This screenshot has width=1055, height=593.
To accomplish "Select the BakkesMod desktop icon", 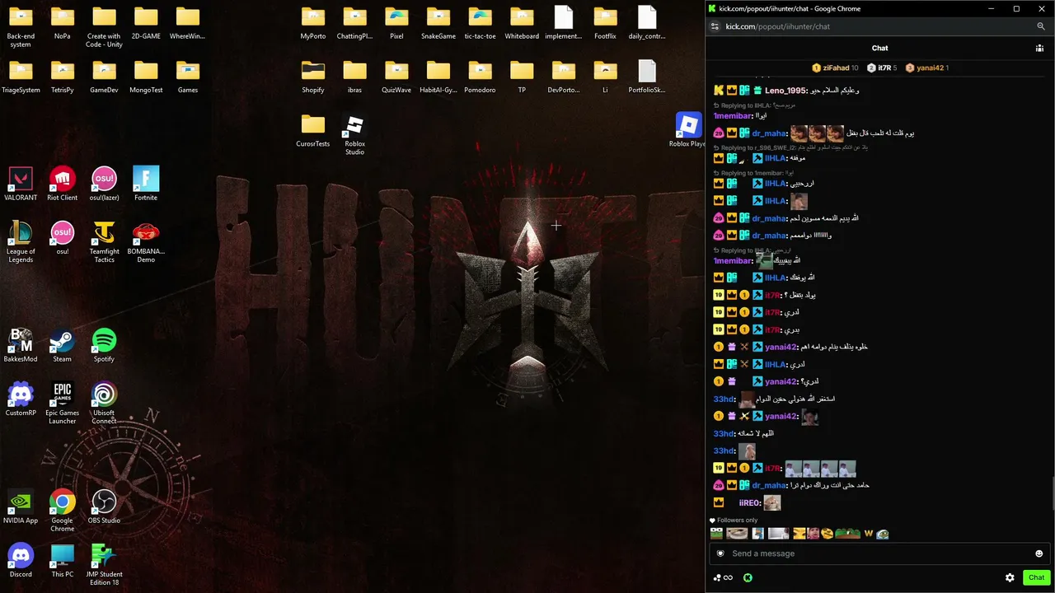I will pos(21,346).
